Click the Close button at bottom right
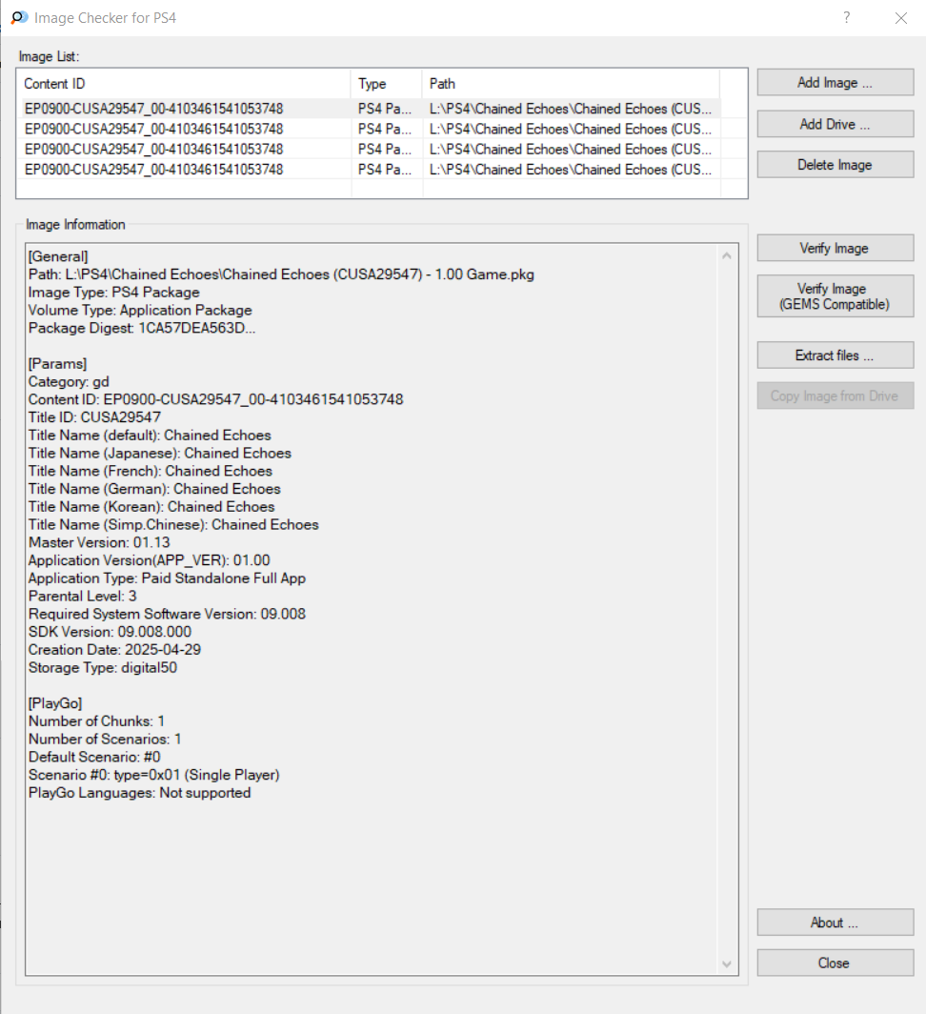926x1014 pixels. [835, 963]
